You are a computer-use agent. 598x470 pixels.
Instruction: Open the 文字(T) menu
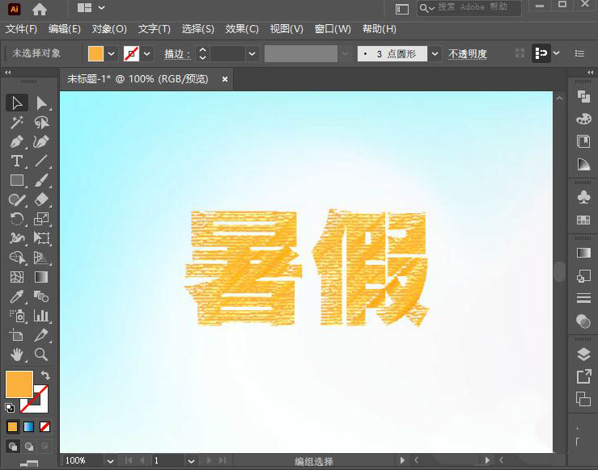pos(154,29)
